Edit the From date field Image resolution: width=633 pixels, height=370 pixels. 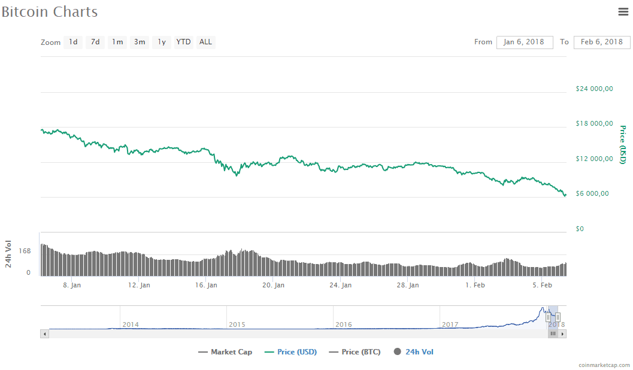coord(525,42)
